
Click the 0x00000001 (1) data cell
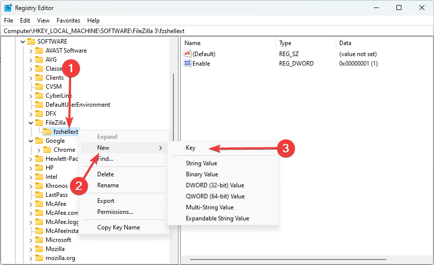(358, 64)
